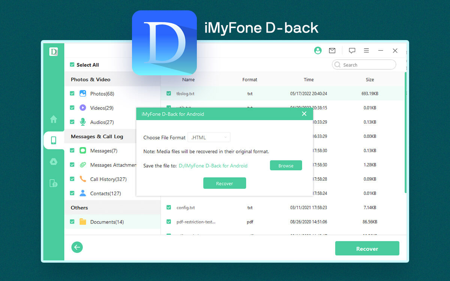Select the Messages(7) category
The image size is (450, 281).
104,151
